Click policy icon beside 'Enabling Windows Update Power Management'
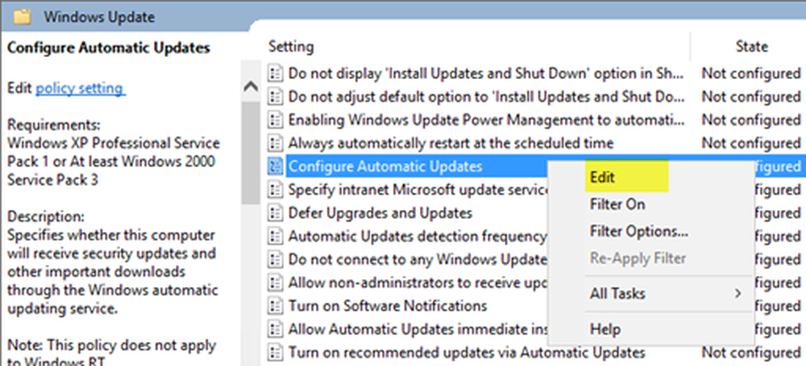The image size is (806, 366). tap(276, 120)
